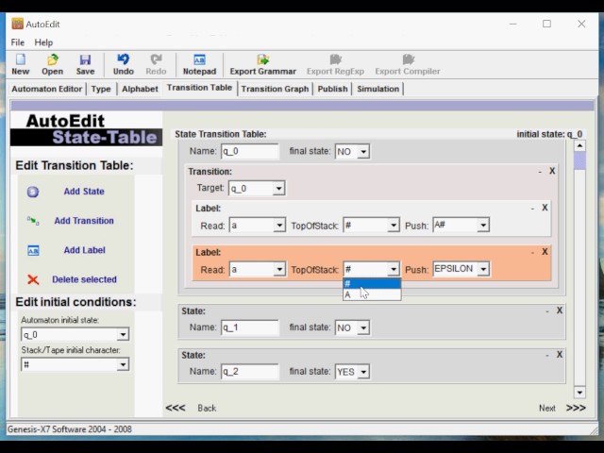Open Push dropdown showing A#
The height and width of the screenshot is (453, 604).
coord(483,226)
